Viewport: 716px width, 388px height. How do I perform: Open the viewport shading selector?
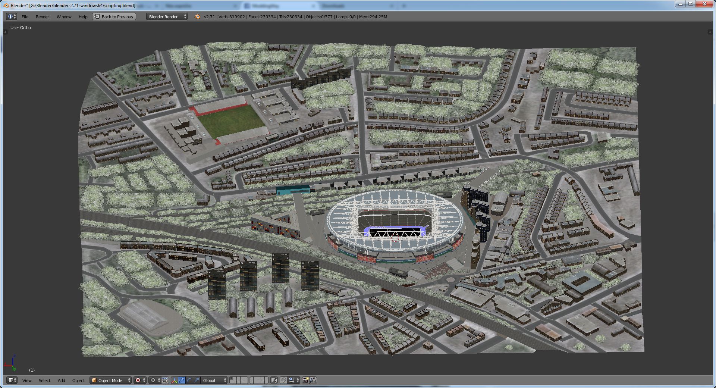click(140, 380)
